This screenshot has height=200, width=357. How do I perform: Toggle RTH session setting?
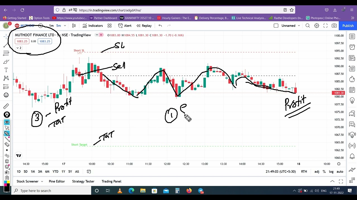click(x=304, y=172)
